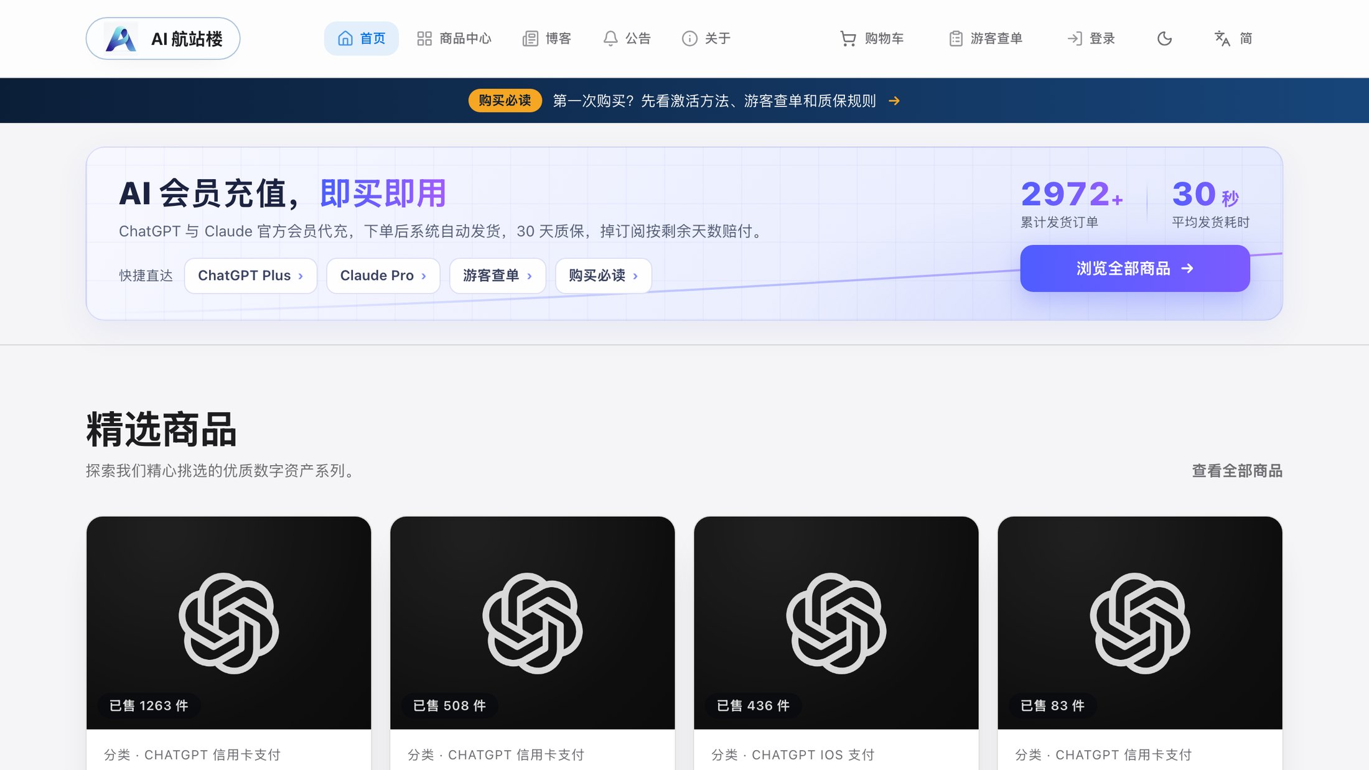The height and width of the screenshot is (770, 1369).
Task: Click the 已售 83 件 sold badge
Action: (1052, 705)
